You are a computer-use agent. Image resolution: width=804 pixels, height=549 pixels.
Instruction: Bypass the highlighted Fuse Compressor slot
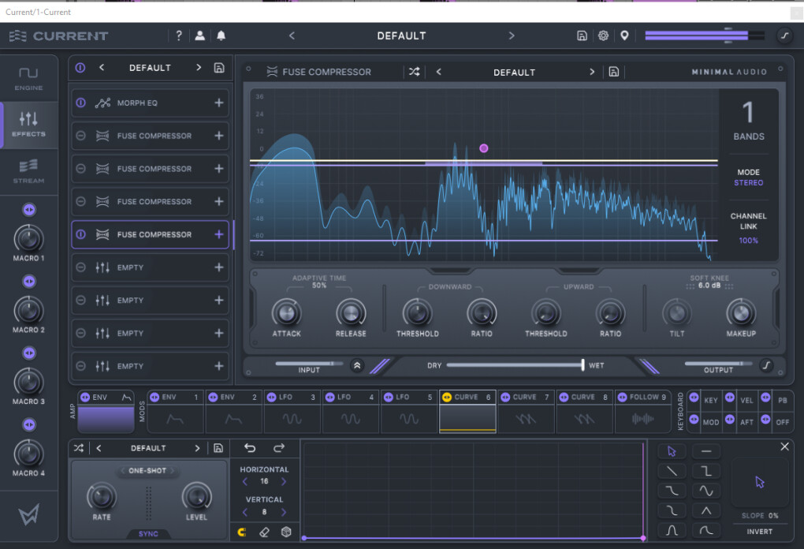pos(80,234)
